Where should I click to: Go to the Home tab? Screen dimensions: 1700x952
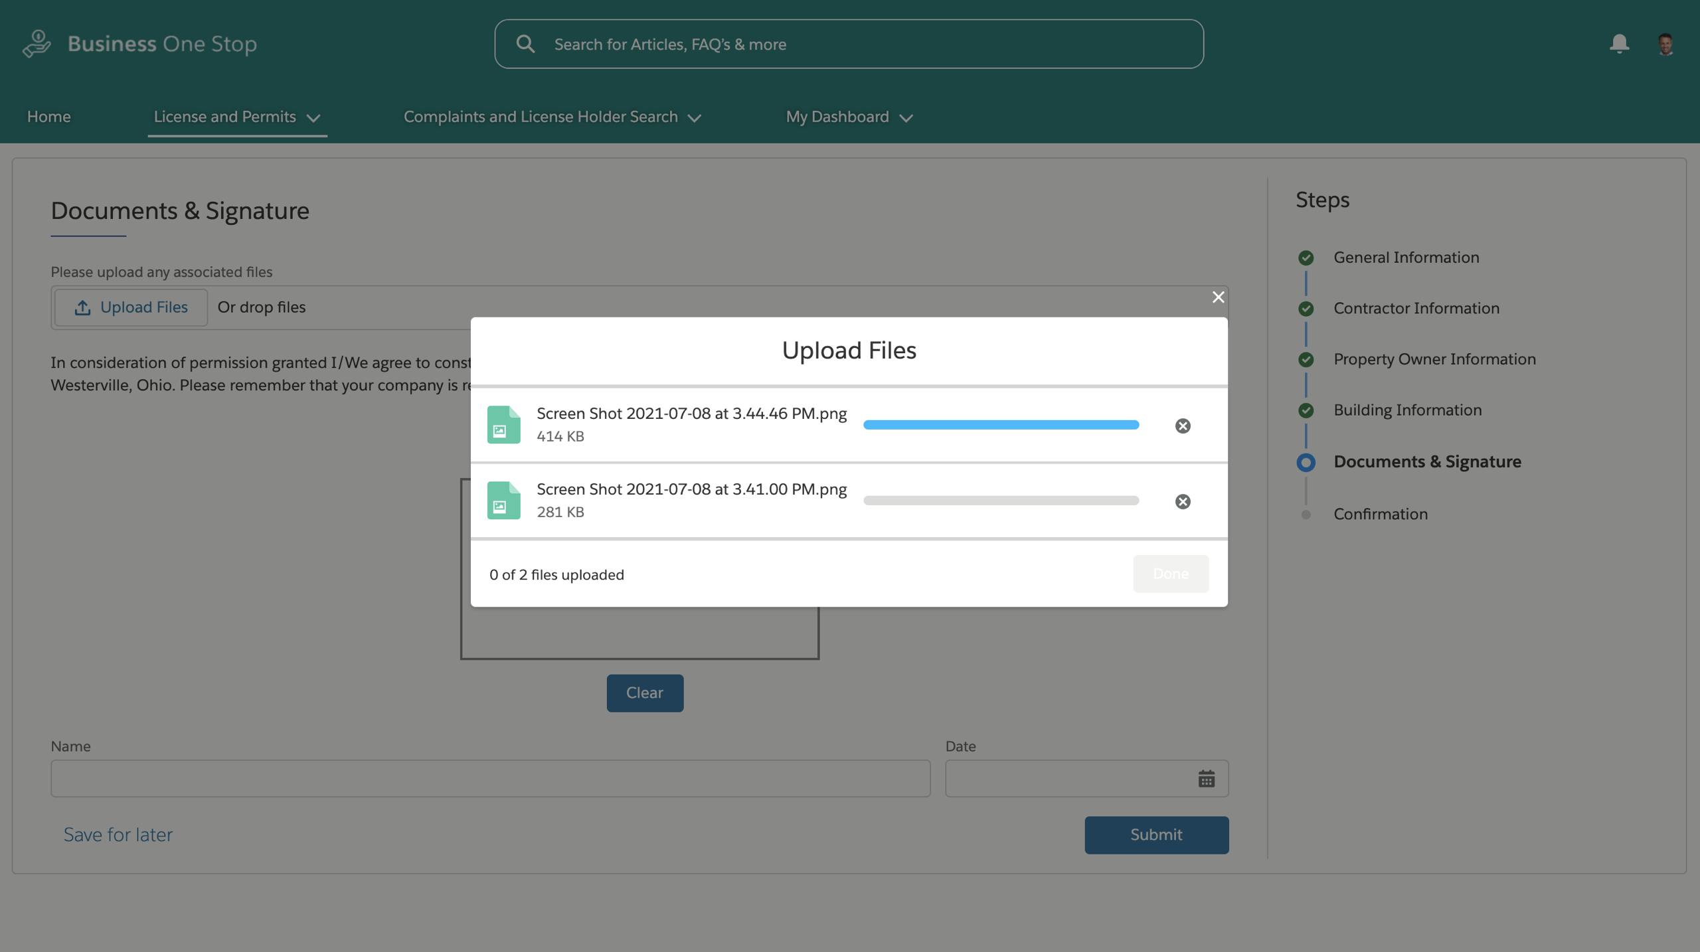click(x=48, y=117)
